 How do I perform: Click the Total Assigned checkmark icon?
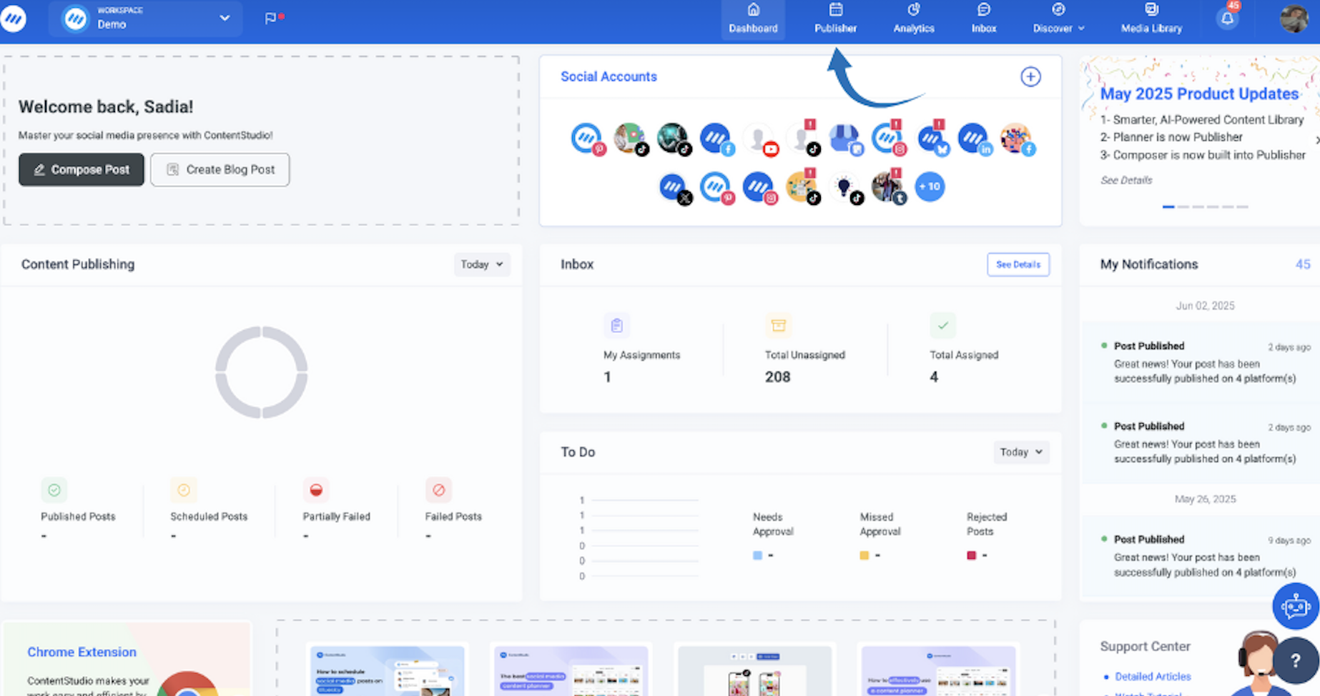[x=942, y=326]
